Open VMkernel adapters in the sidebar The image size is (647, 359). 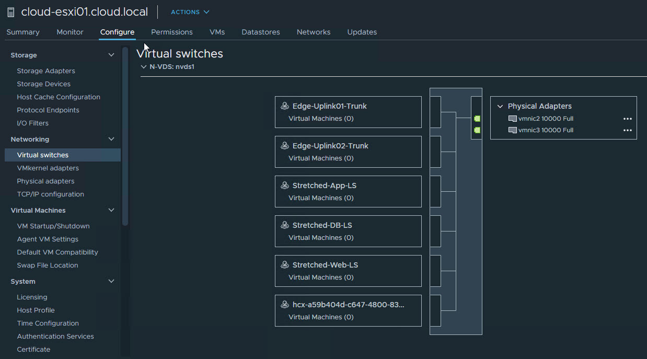point(48,168)
